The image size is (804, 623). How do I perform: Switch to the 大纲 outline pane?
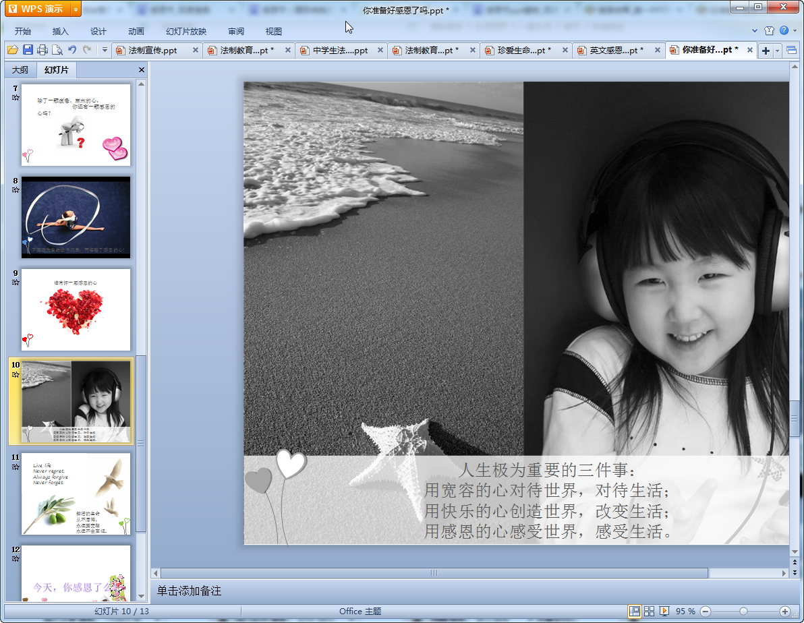pyautogui.click(x=20, y=70)
